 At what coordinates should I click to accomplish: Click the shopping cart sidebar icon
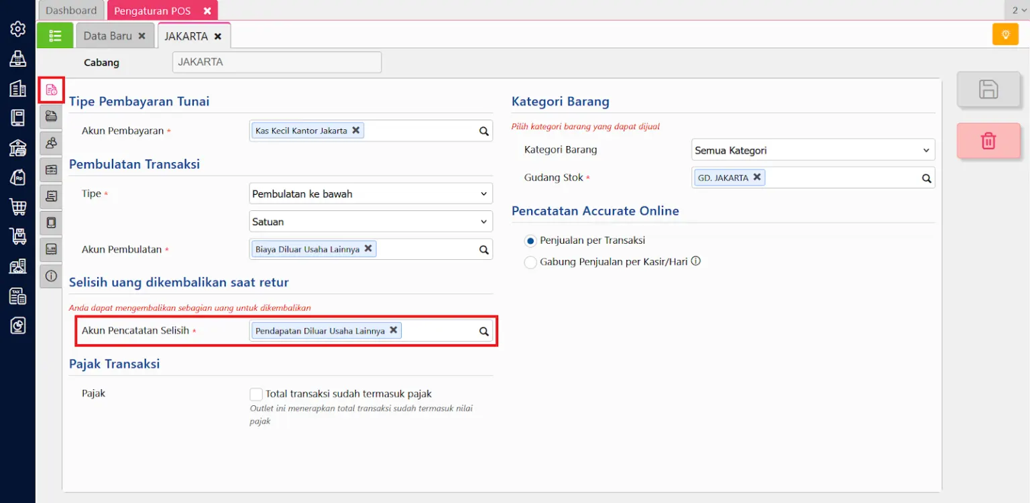pos(17,206)
